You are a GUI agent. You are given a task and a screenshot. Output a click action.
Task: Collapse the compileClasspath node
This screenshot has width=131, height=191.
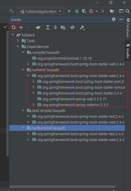[23, 52]
